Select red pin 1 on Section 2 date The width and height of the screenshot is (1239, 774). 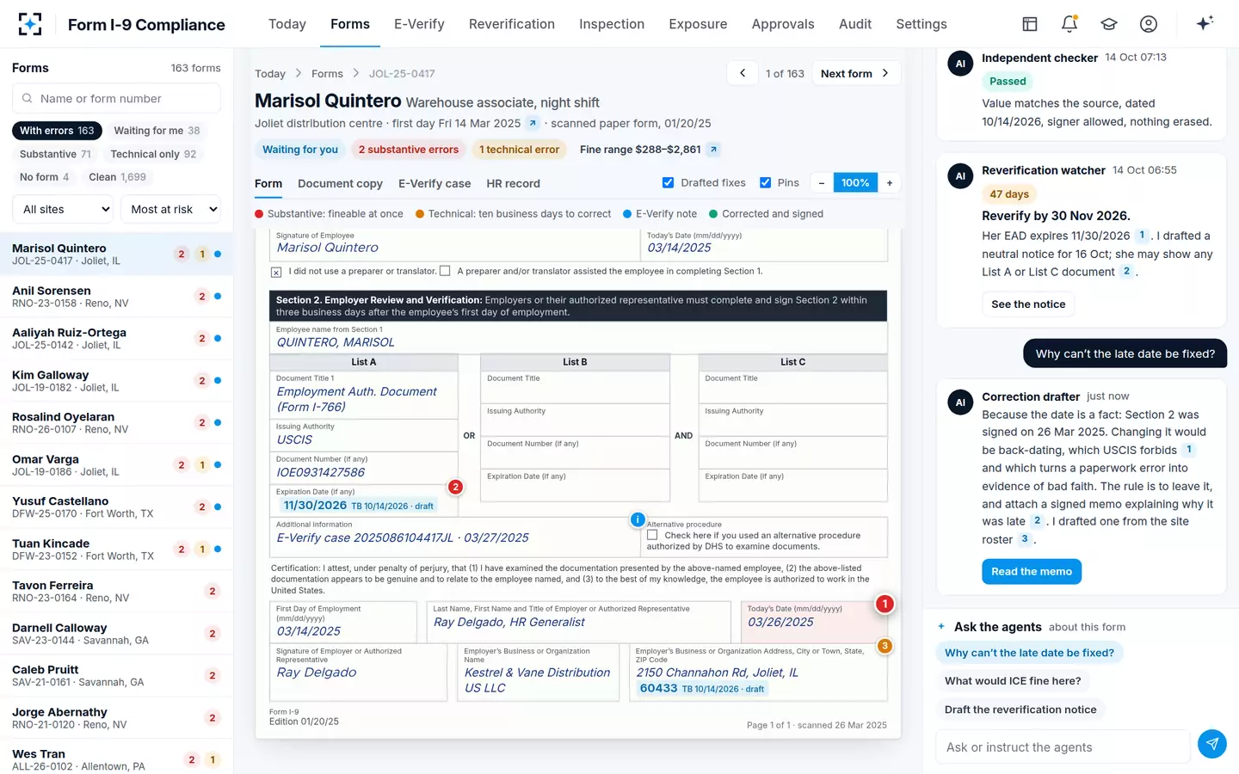pyautogui.click(x=885, y=604)
